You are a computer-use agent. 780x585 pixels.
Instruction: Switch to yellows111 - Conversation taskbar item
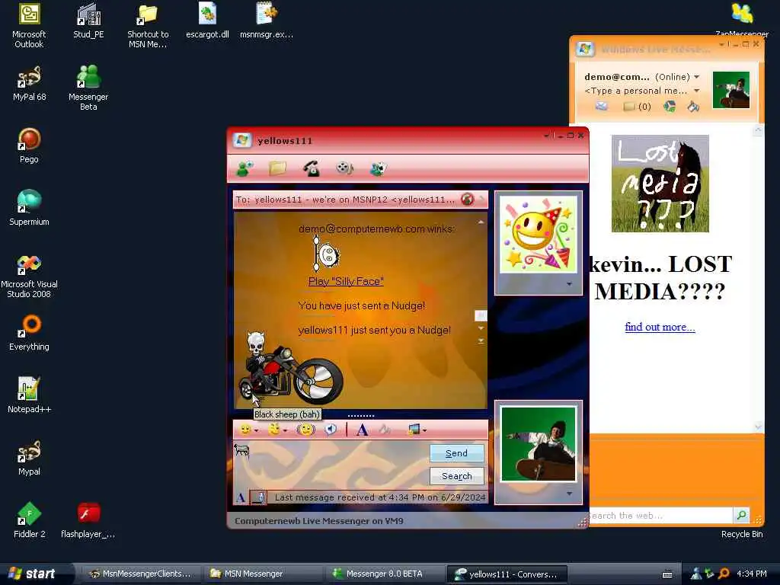507,574
